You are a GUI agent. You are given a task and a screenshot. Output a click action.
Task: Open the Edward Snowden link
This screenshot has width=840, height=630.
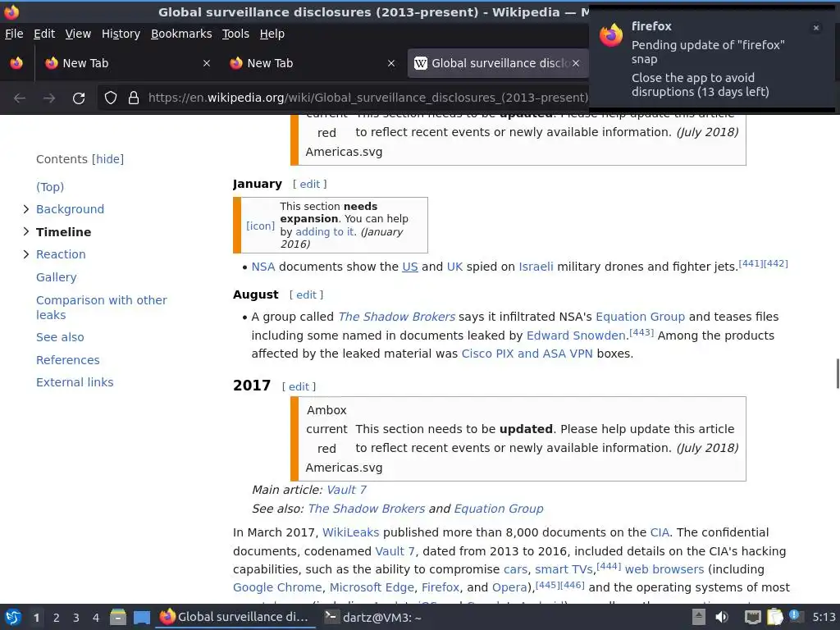(576, 336)
